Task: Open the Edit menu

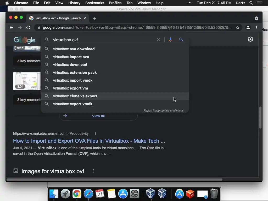Action: (x=47, y=3)
